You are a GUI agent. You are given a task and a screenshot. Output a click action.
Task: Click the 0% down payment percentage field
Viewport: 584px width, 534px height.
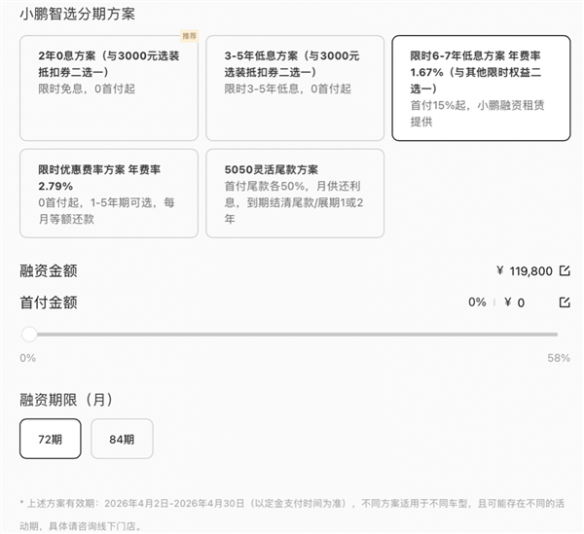point(477,303)
